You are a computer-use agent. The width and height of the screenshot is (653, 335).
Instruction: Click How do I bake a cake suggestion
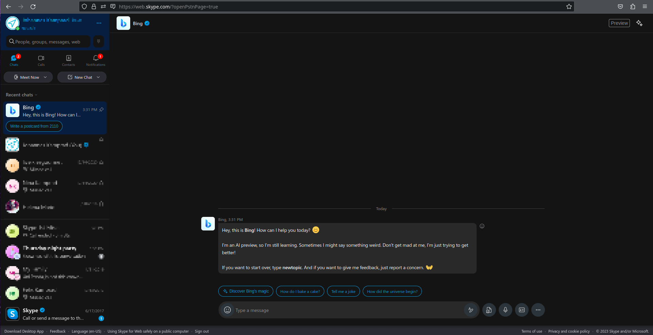pyautogui.click(x=300, y=291)
